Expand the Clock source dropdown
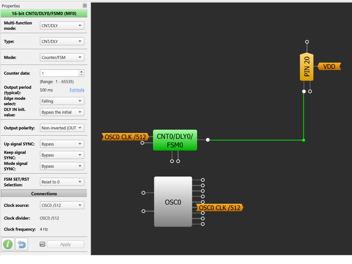Screen dimensions: 352x264 [x=62, y=205]
